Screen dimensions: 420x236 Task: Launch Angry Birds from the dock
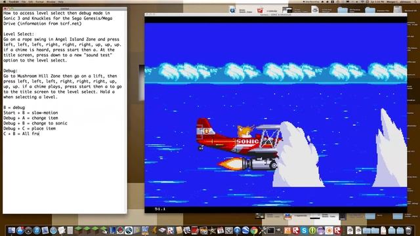click(120, 230)
